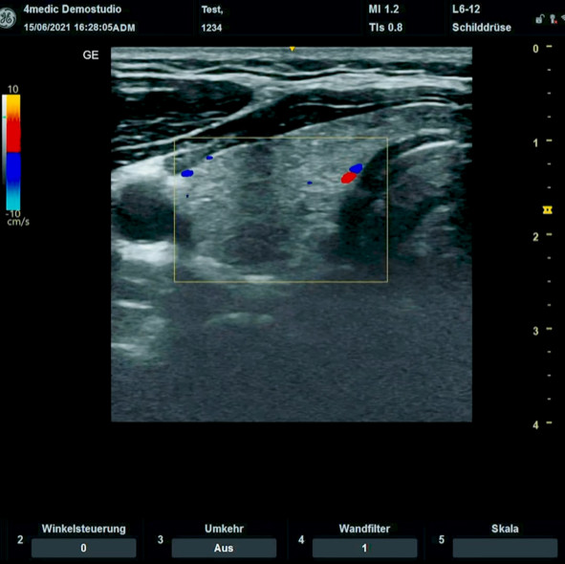Viewport: 565px width, 564px height.
Task: Click the wireless signal icon at top-right edge
Action: tap(563, 17)
